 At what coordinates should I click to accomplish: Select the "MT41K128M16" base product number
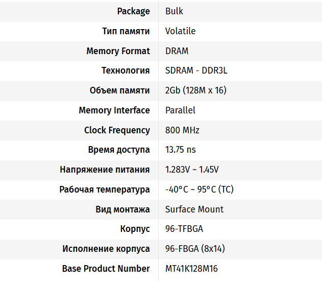click(192, 269)
